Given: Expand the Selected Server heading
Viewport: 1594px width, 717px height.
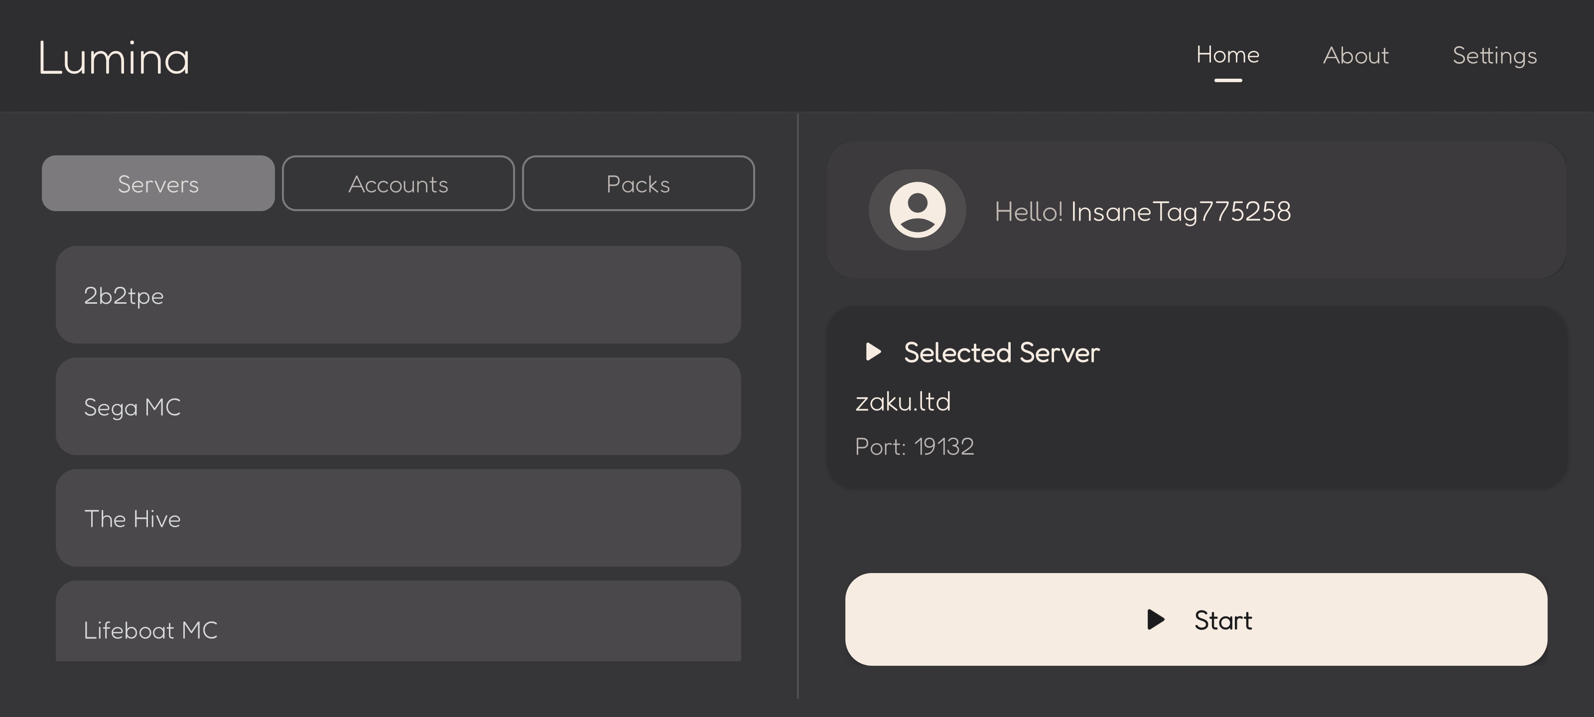Looking at the screenshot, I should (1001, 353).
